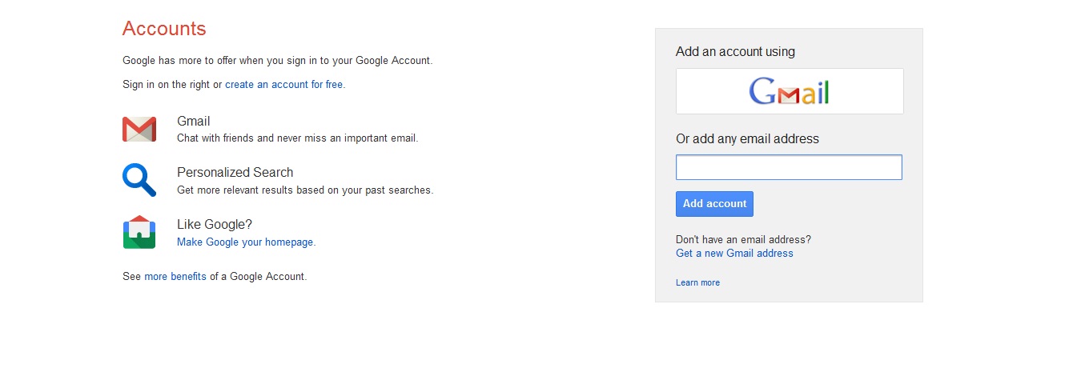Screen dimensions: 1069x376
Task: Click the Gmail feature title text
Action: click(x=193, y=122)
